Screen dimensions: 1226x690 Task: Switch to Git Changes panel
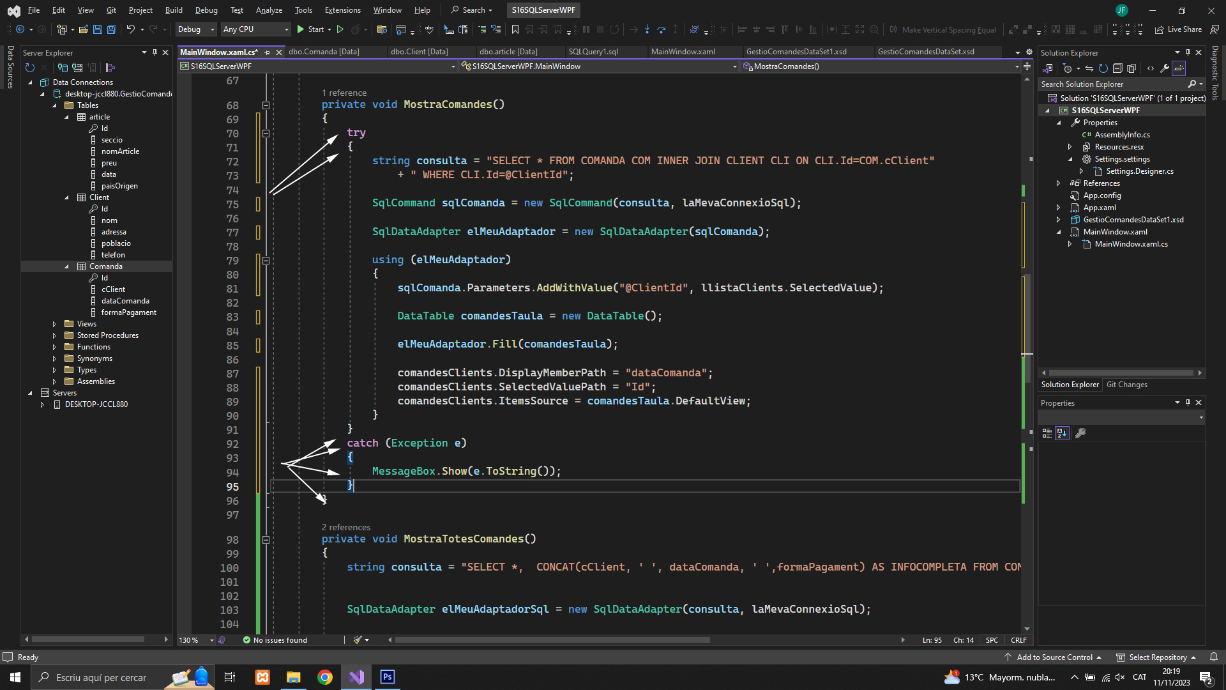click(1126, 385)
